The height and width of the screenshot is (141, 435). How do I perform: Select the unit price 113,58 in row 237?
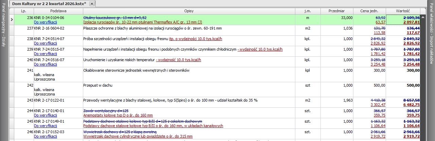[379, 33]
